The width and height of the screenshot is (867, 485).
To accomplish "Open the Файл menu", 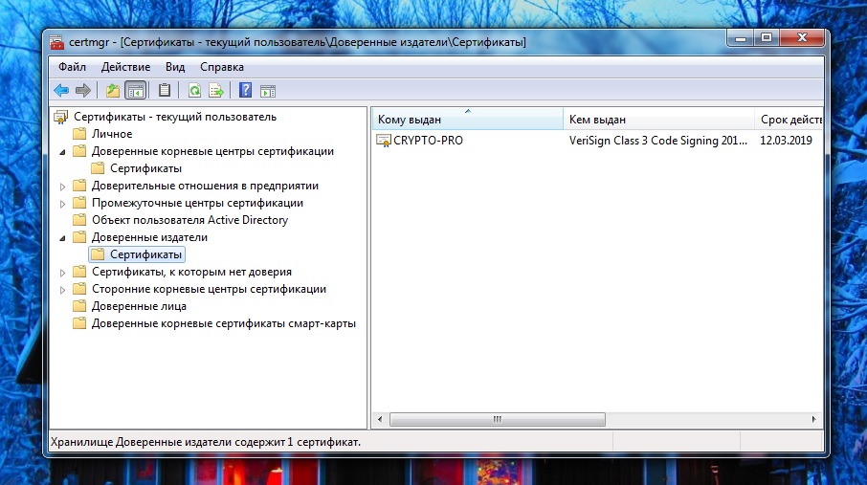I will tap(72, 67).
